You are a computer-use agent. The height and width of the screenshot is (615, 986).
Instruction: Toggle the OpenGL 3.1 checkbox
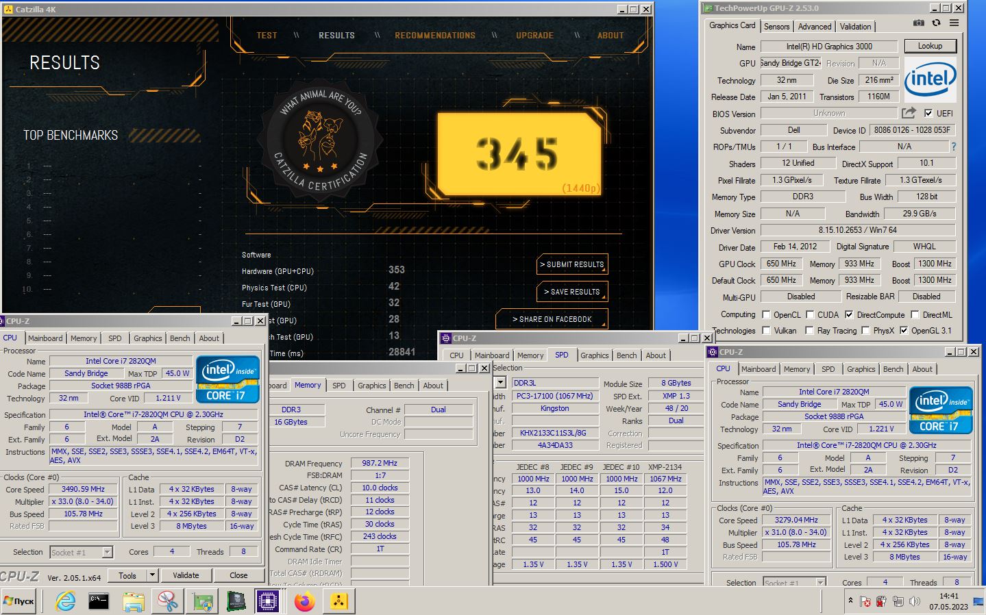click(904, 330)
